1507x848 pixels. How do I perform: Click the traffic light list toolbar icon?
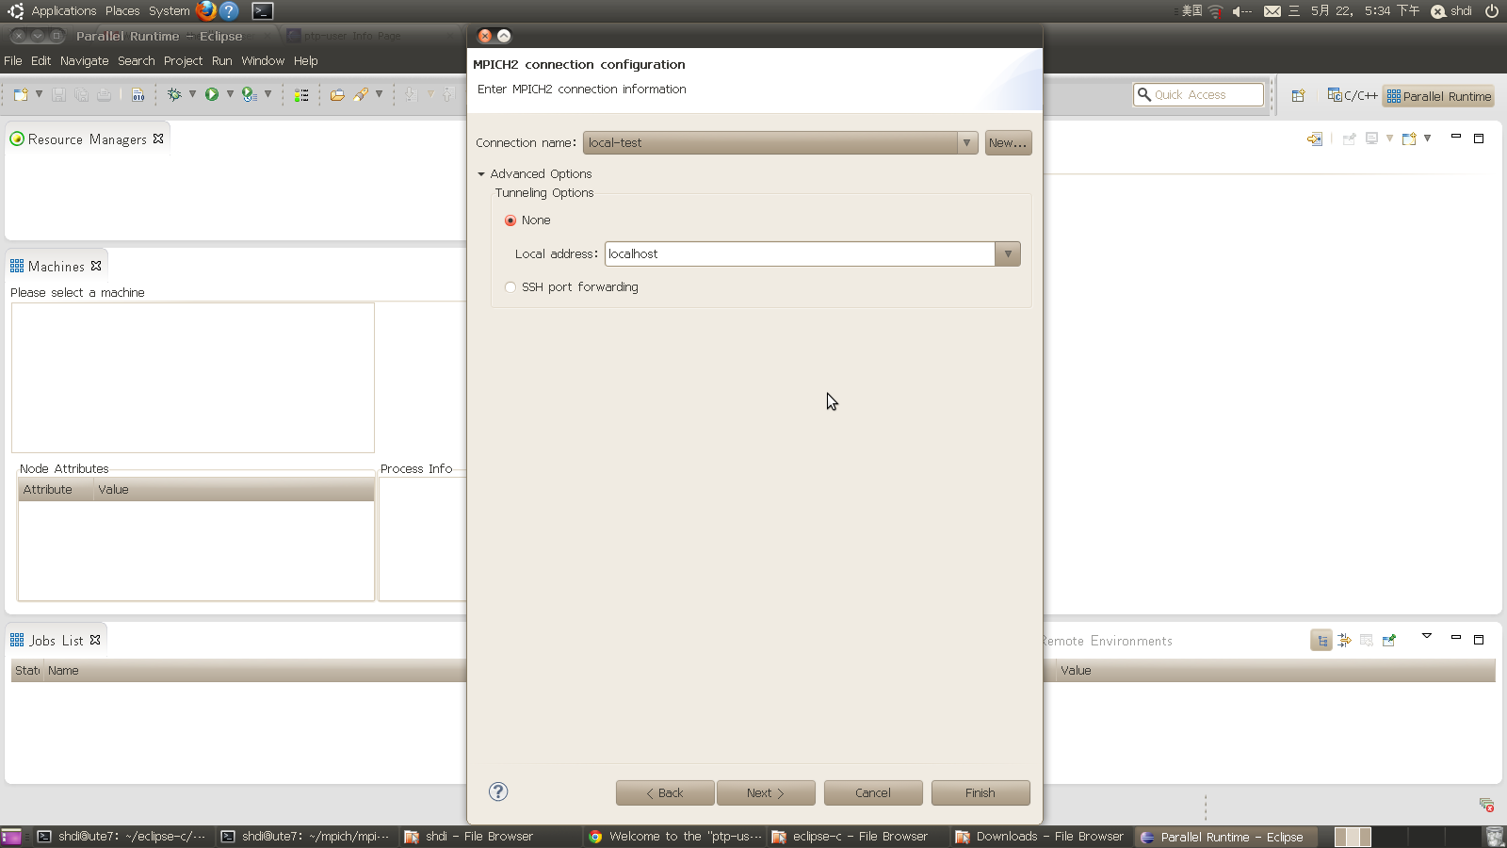[301, 95]
